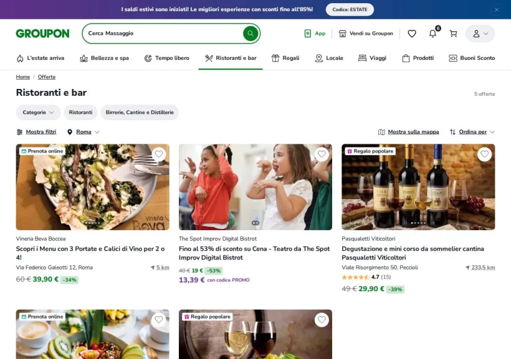Viewport: 511px width, 359px height.
Task: Open the user account dropdown
Action: click(480, 34)
